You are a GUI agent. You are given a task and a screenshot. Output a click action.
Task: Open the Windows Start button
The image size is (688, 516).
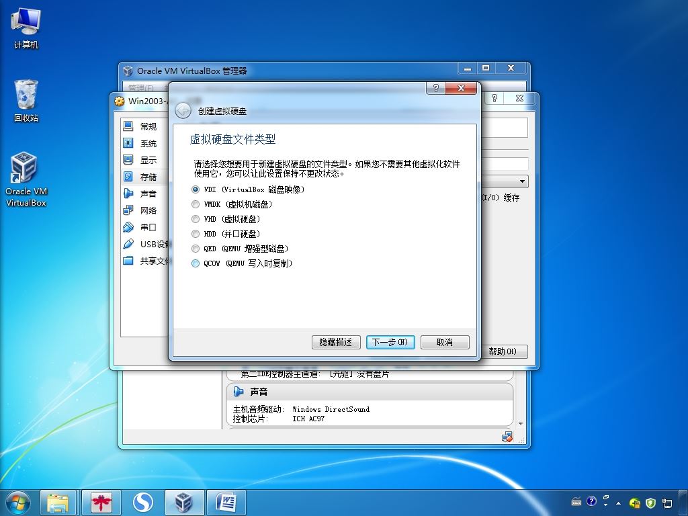coord(17,503)
